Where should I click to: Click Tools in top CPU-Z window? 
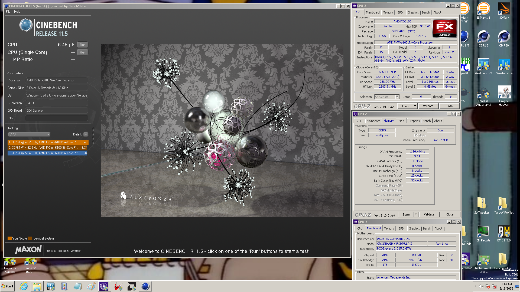coord(405,106)
